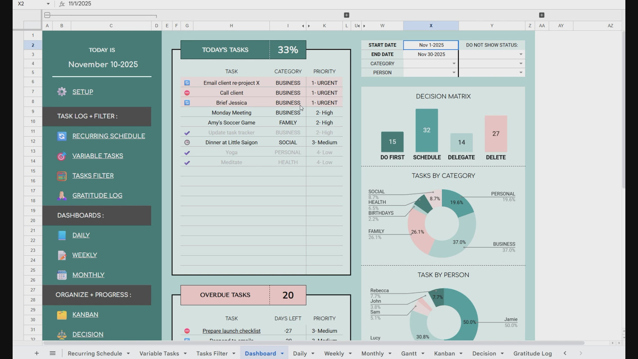The image size is (638, 359).
Task: Toggle the checkmark next to Yoga
Action: coord(187,152)
